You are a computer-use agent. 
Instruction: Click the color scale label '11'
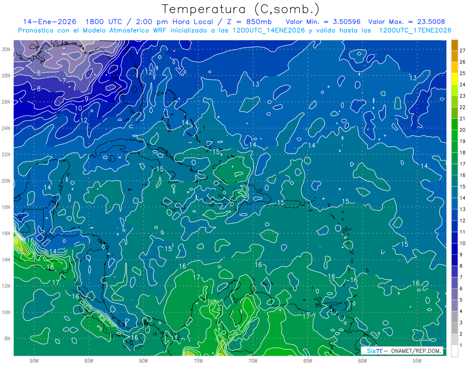pos(463,232)
